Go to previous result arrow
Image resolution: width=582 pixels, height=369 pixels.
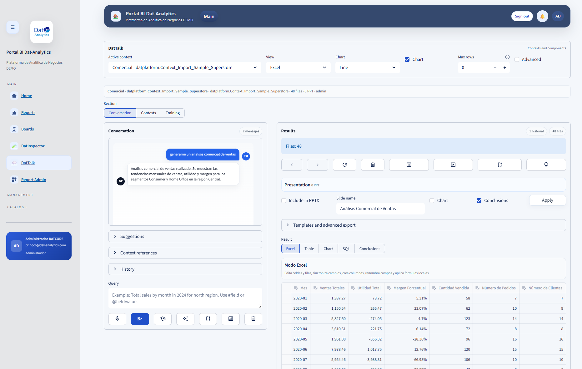(292, 165)
